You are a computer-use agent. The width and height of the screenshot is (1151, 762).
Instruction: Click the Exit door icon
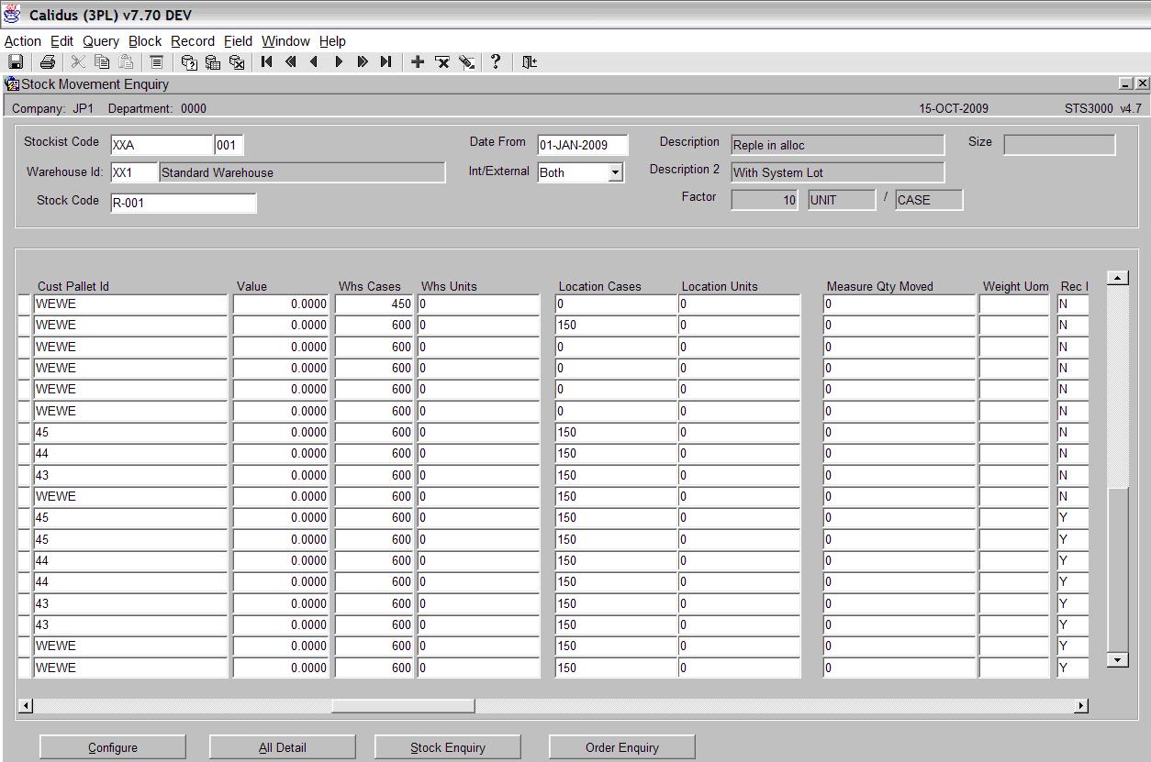[530, 62]
